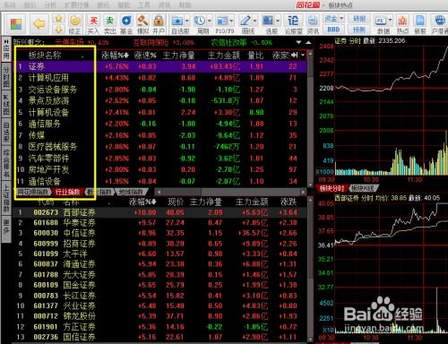This screenshot has height=344, width=448.
Task: Toggle 涨幅% sort order in sector table
Action: click(x=115, y=56)
